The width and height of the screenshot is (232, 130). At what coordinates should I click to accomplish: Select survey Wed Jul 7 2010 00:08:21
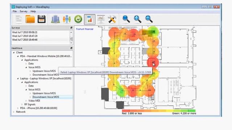25,32
